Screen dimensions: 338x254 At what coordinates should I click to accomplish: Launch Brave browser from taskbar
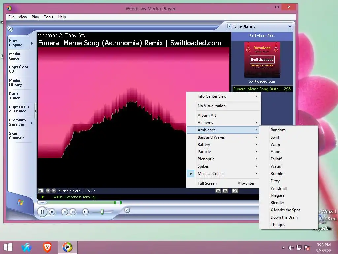(x=47, y=247)
